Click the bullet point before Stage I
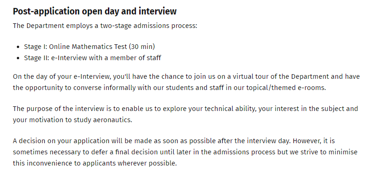This screenshot has width=376, height=173. pos(18,47)
